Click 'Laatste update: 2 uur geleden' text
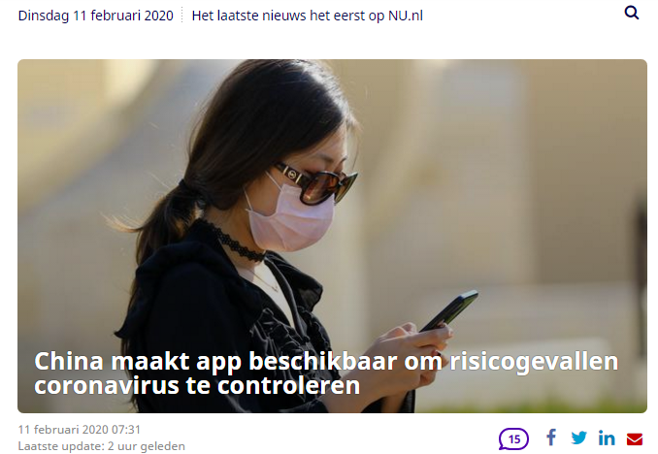This screenshot has width=658, height=454. coord(102,446)
